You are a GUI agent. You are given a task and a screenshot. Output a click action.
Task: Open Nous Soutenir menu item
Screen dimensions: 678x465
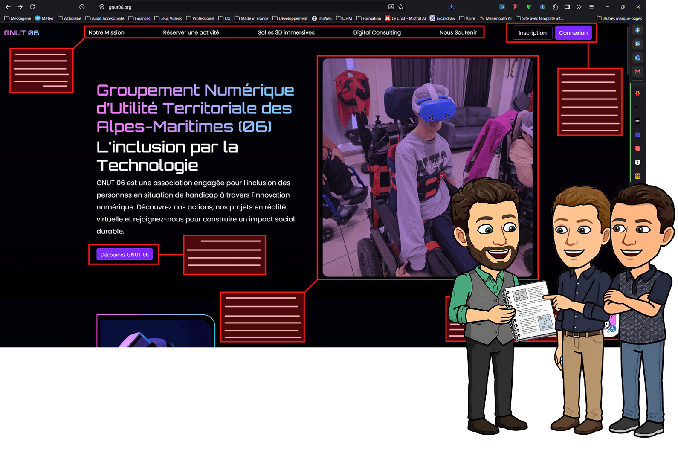click(x=458, y=32)
